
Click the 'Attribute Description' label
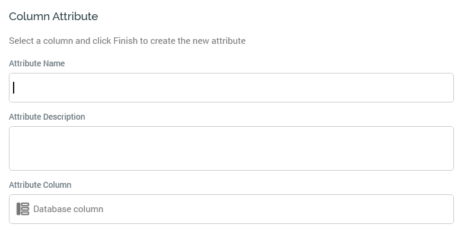[47, 117]
